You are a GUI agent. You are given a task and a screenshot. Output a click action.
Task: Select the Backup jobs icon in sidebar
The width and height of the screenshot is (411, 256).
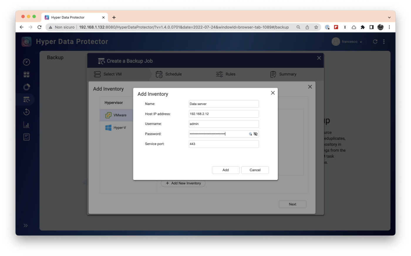[26, 100]
